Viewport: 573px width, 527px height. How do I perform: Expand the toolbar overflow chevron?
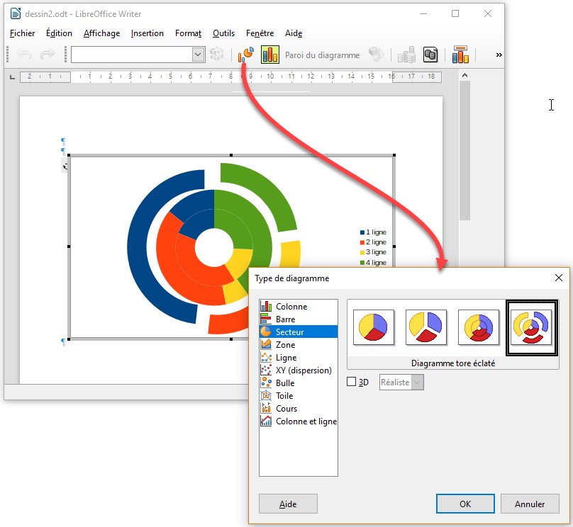[x=499, y=55]
